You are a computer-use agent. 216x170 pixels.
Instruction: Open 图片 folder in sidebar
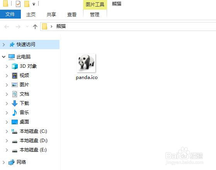(x=24, y=85)
